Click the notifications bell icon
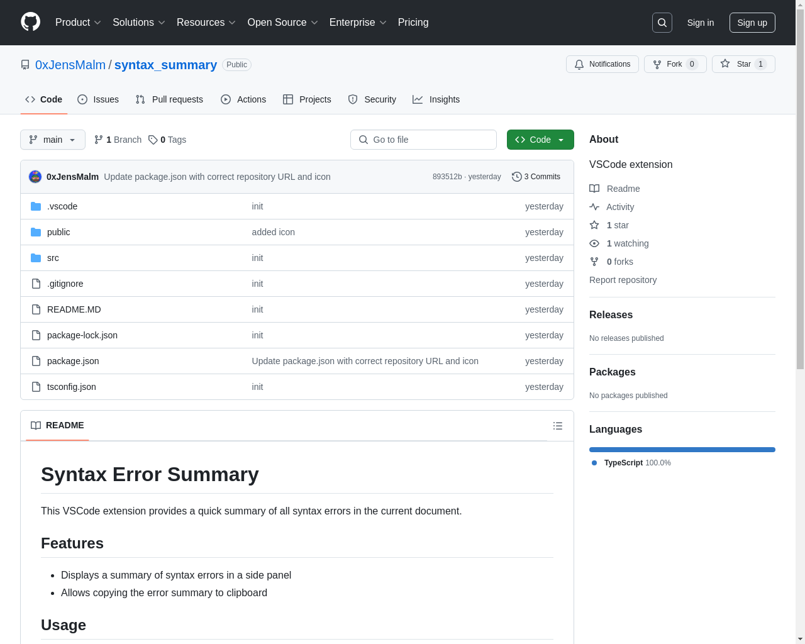Image resolution: width=805 pixels, height=644 pixels. (x=579, y=64)
